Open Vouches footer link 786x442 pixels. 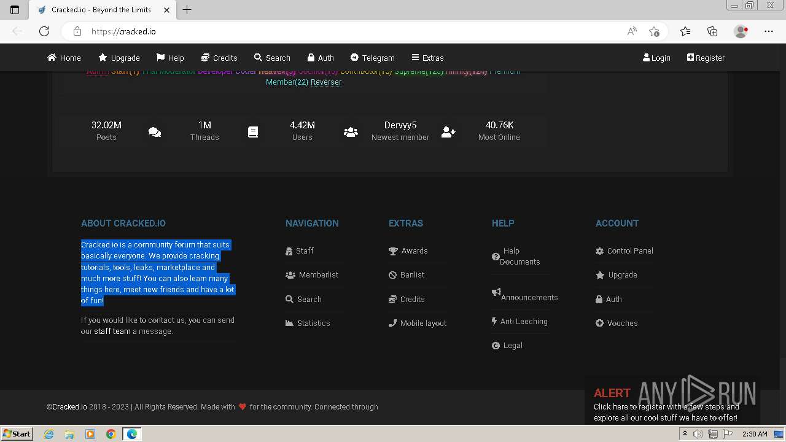point(617,324)
